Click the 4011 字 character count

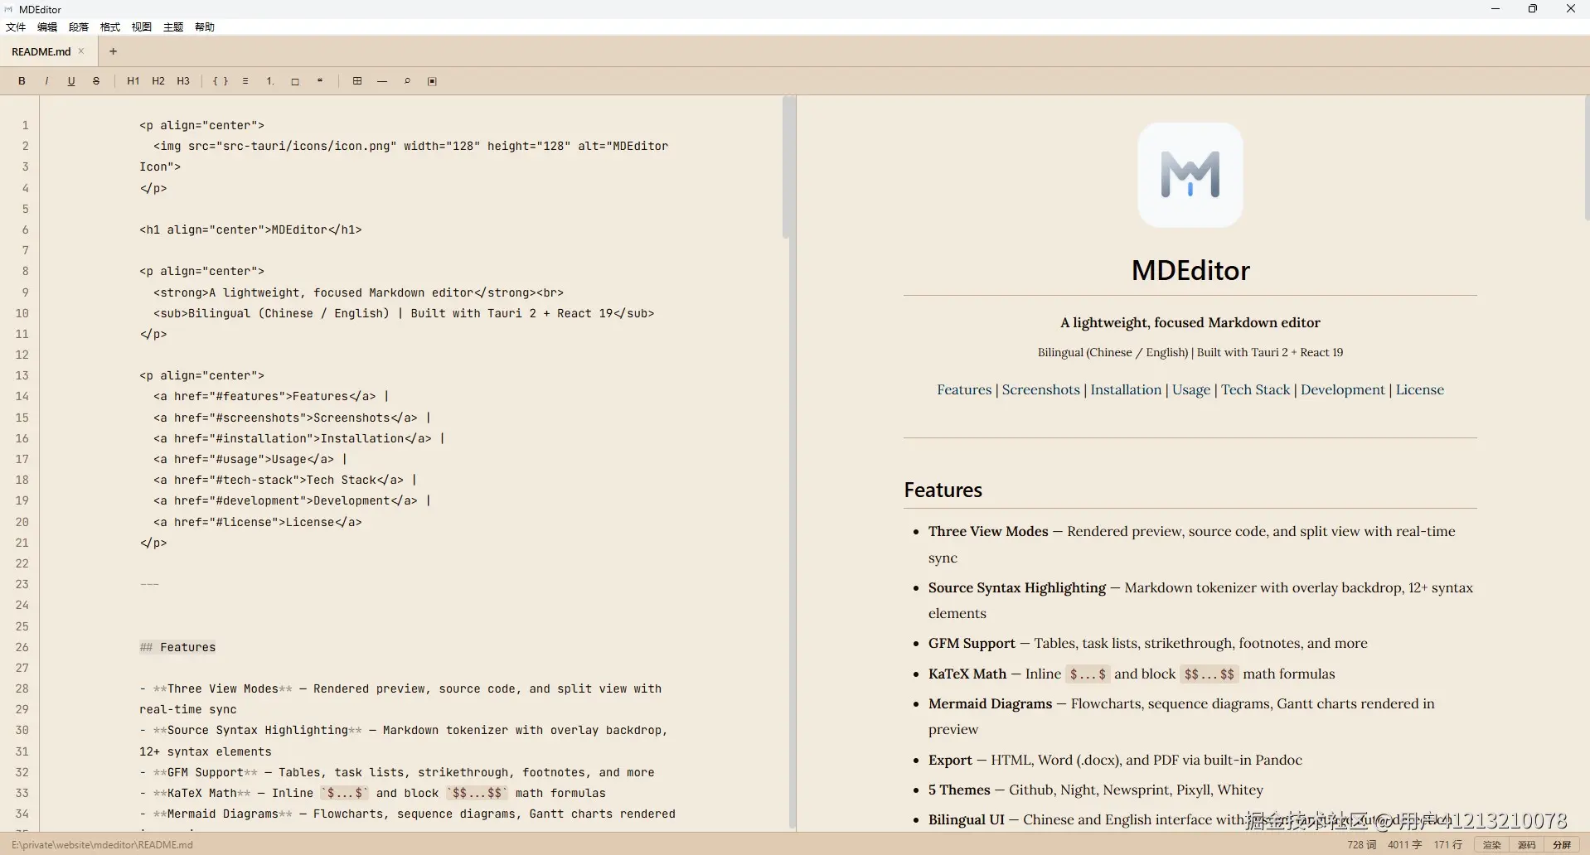point(1404,845)
